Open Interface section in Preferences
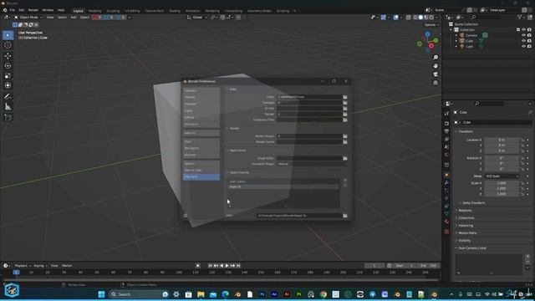The image size is (535, 301). tap(201, 91)
